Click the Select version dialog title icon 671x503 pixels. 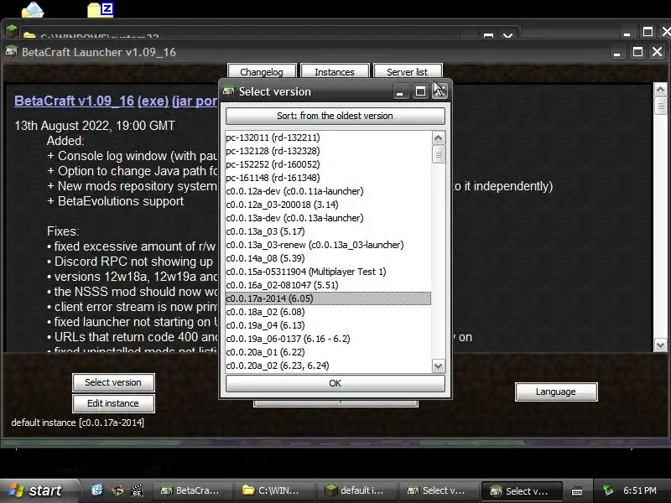coord(229,91)
